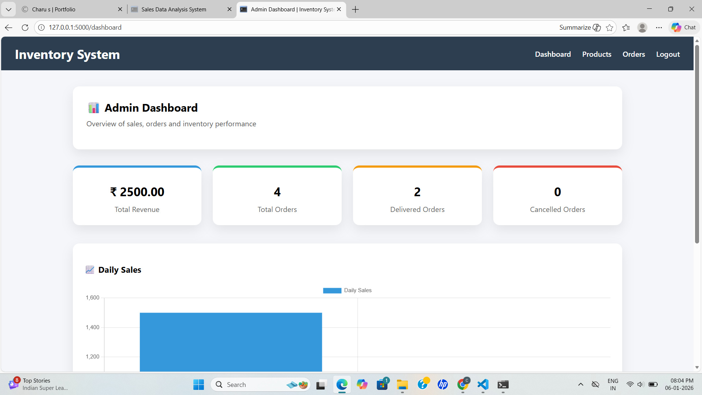
Task: Open the favorites list
Action: 626,27
